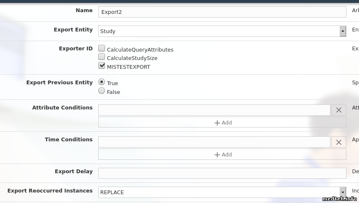Click the CalculateStudySize label text
Image resolution: width=359 pixels, height=203 pixels.
pyautogui.click(x=132, y=58)
